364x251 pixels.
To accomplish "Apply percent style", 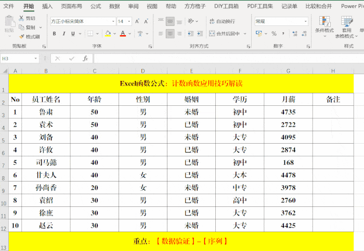I will [274, 34].
